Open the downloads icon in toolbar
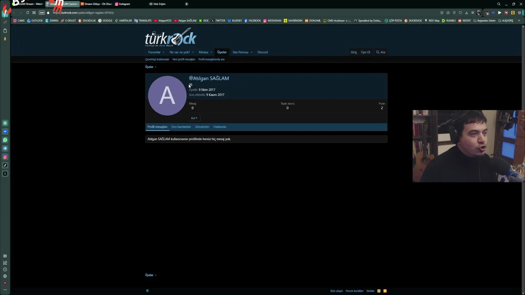The height and width of the screenshot is (295, 525). coord(466,13)
